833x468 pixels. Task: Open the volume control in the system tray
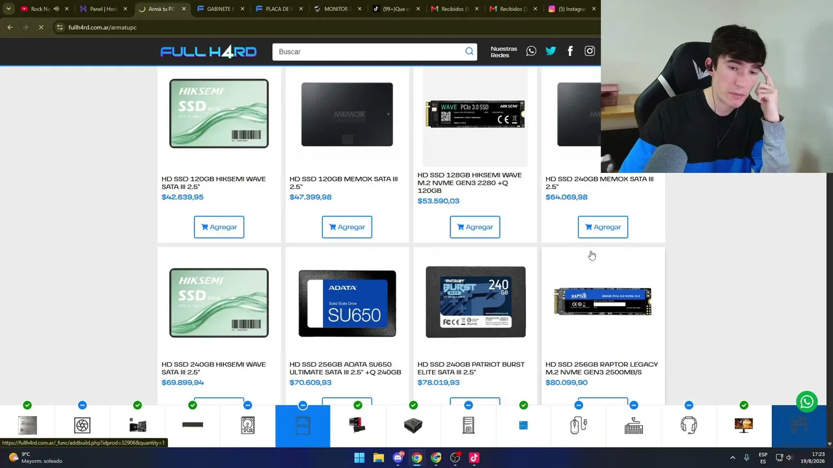[789, 458]
